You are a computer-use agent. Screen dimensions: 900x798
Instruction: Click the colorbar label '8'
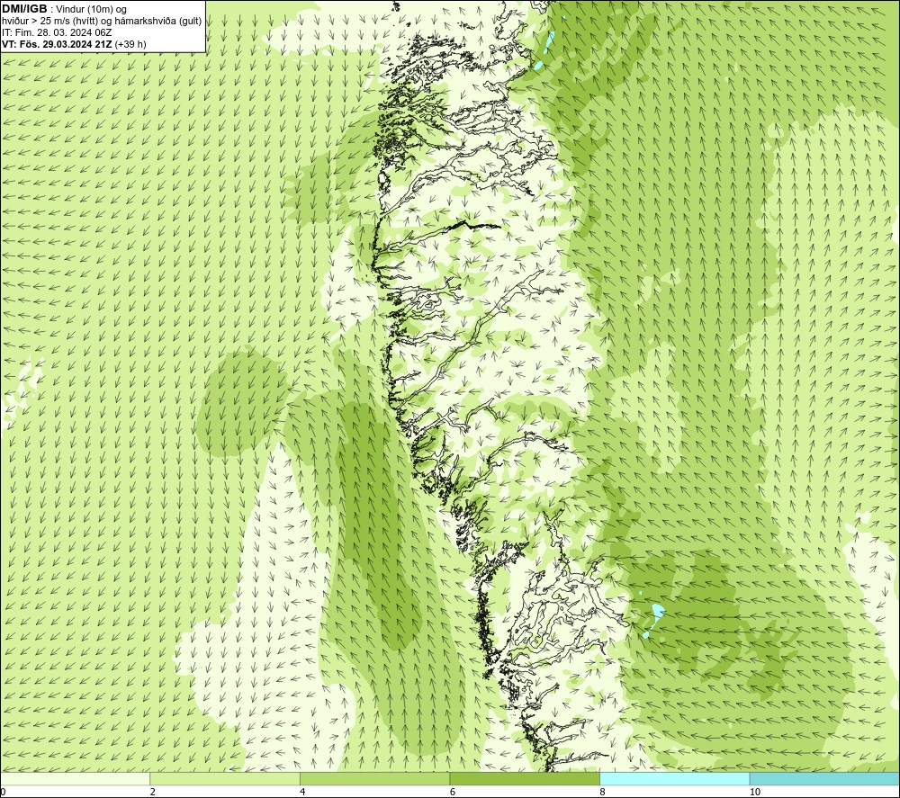(603, 792)
